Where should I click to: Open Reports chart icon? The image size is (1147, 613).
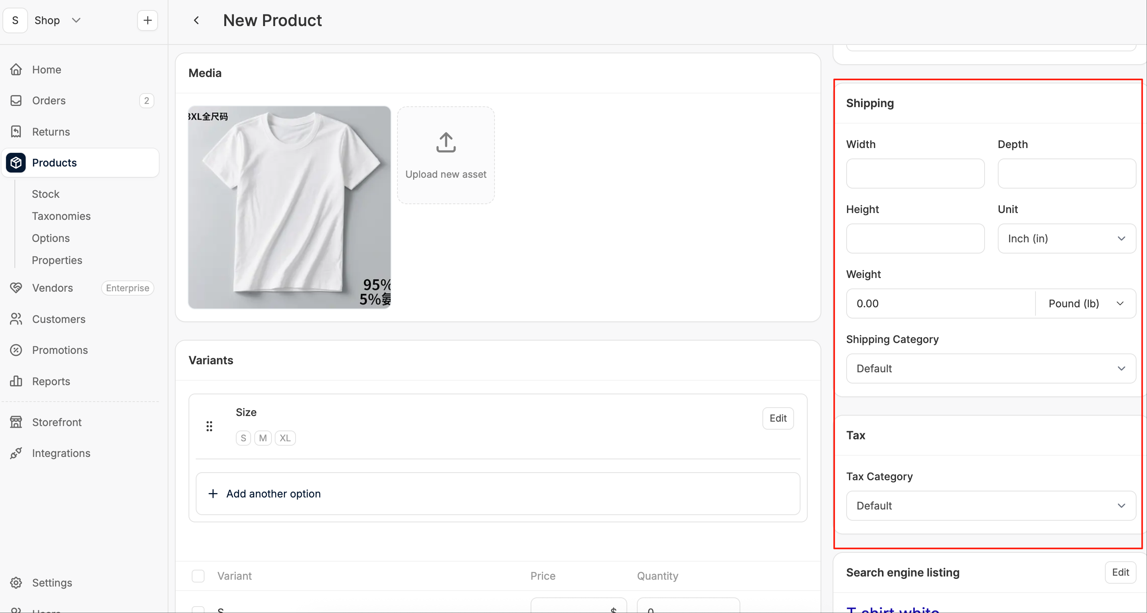16,382
